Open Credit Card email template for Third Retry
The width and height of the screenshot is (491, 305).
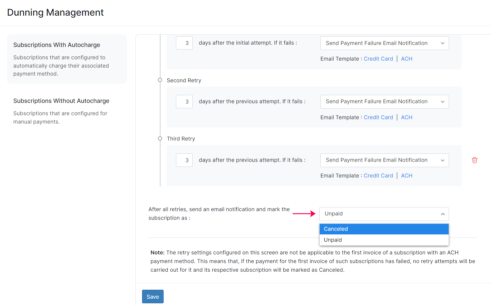[378, 176]
